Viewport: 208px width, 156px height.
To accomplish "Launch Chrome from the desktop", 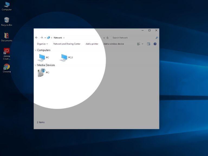I will tap(6, 68).
